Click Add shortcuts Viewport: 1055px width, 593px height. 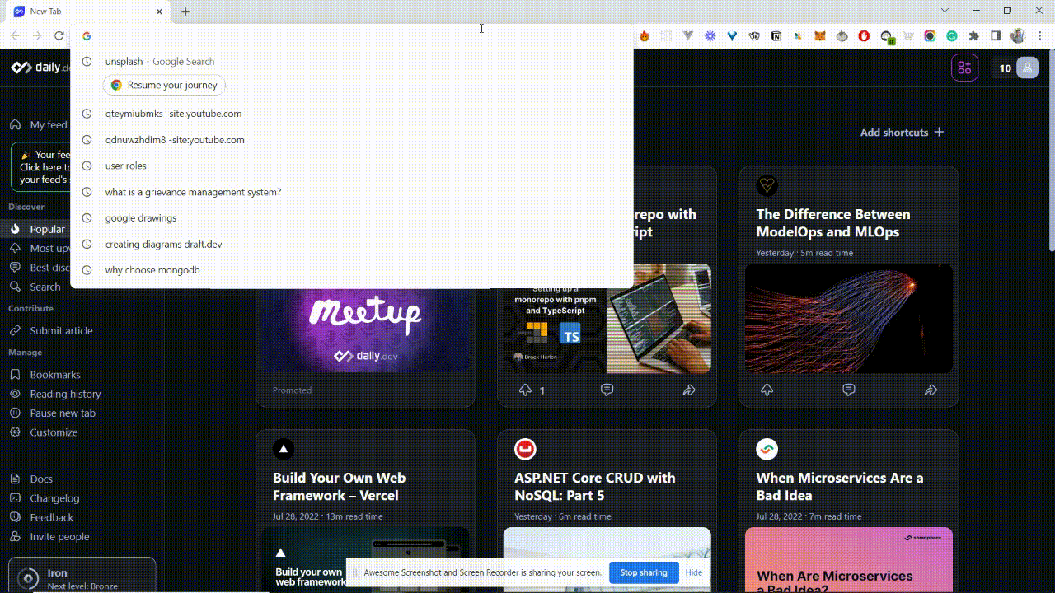point(902,133)
